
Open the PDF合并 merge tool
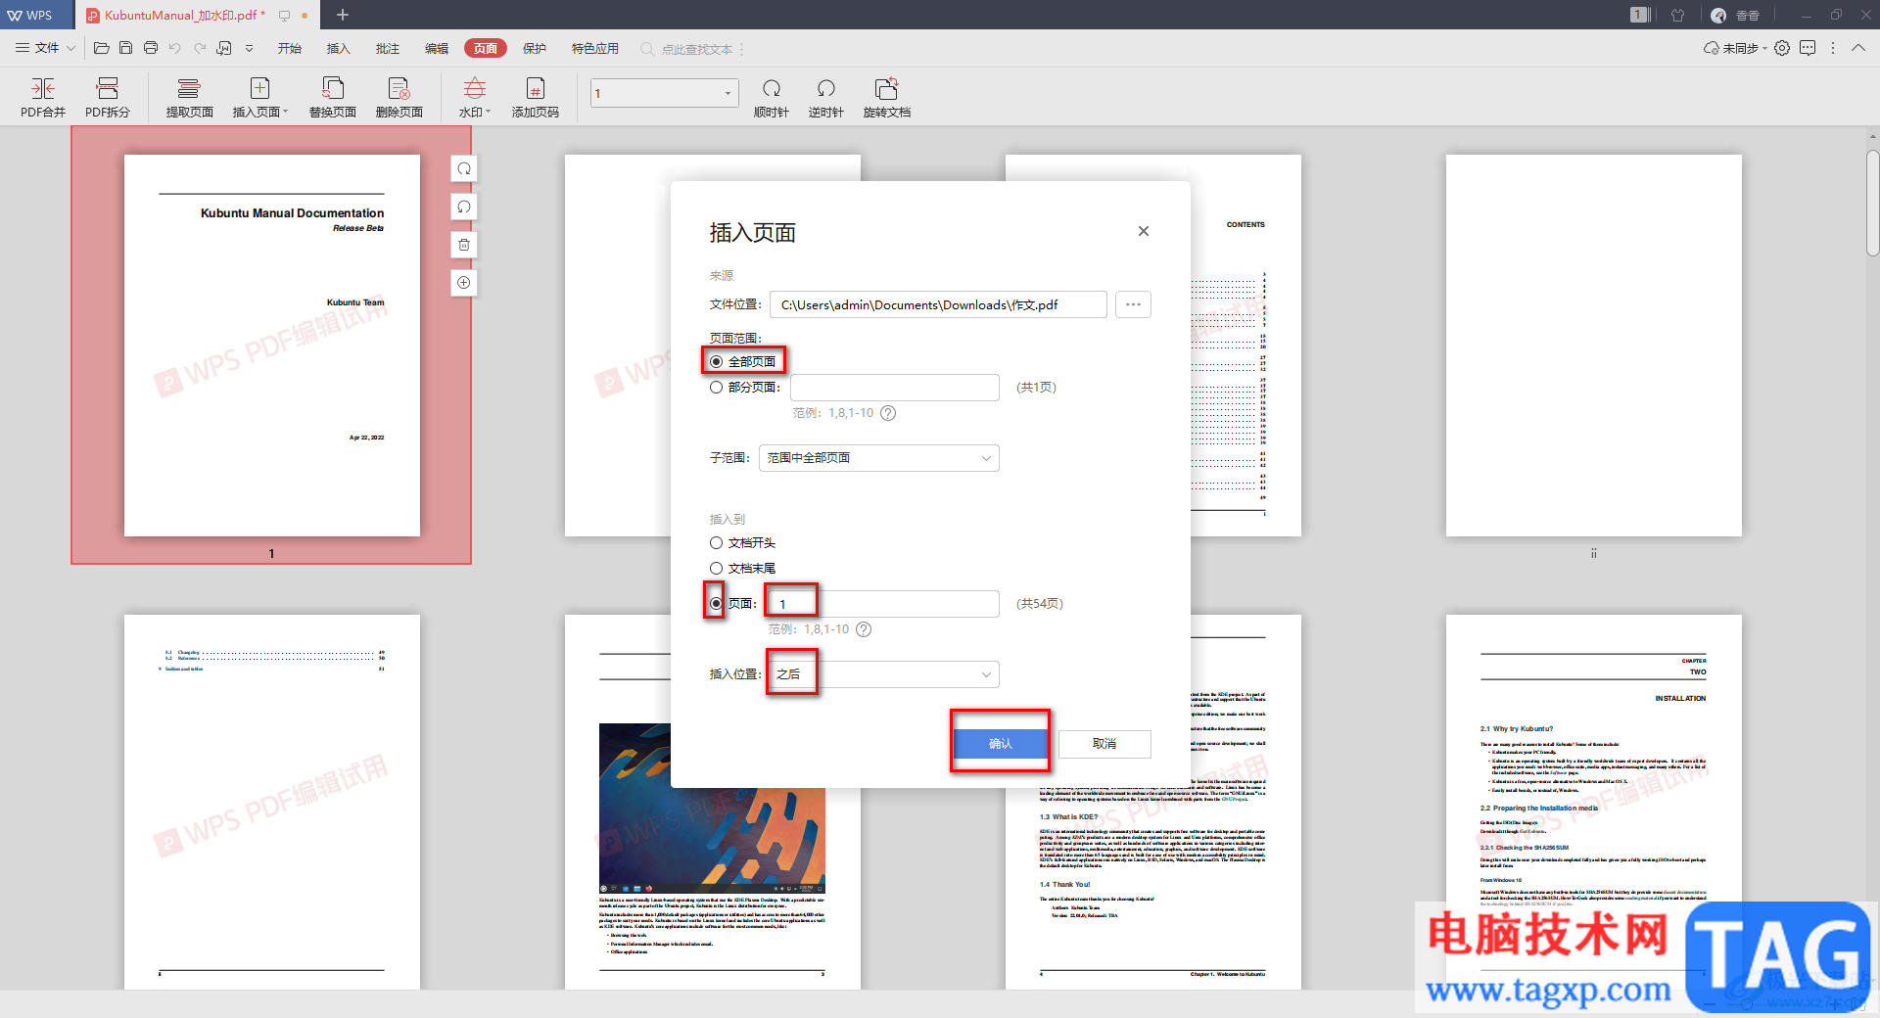coord(43,98)
